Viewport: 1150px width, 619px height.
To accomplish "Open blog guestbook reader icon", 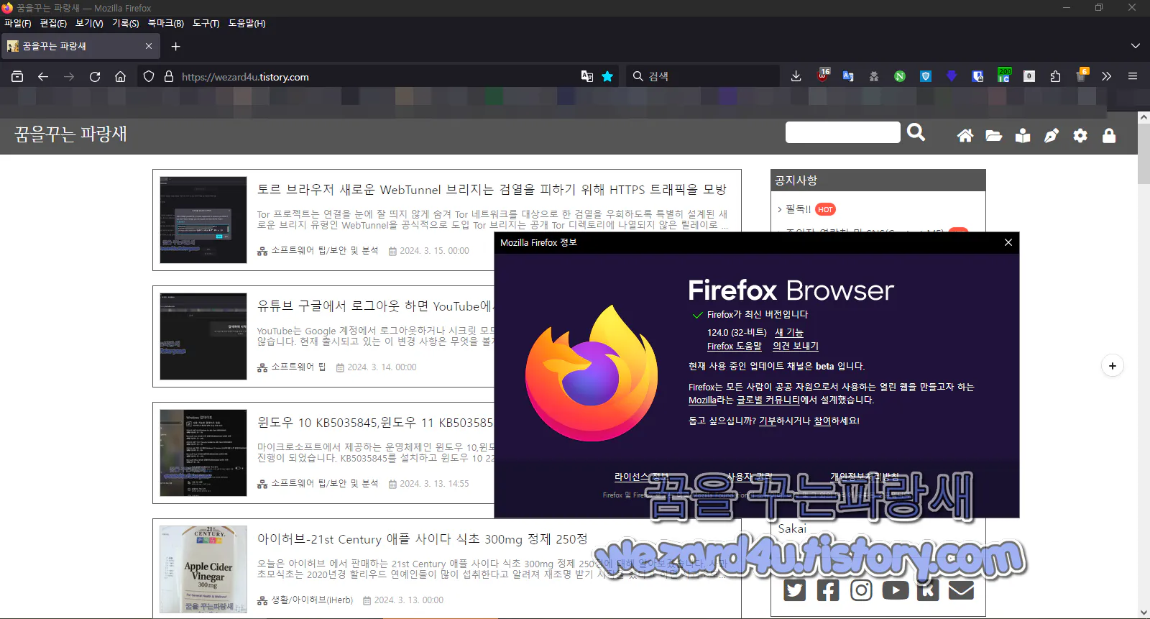I will [1023, 136].
